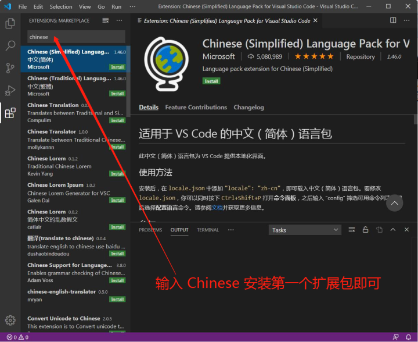Install Chinese Lorem by catlair

coord(117,227)
